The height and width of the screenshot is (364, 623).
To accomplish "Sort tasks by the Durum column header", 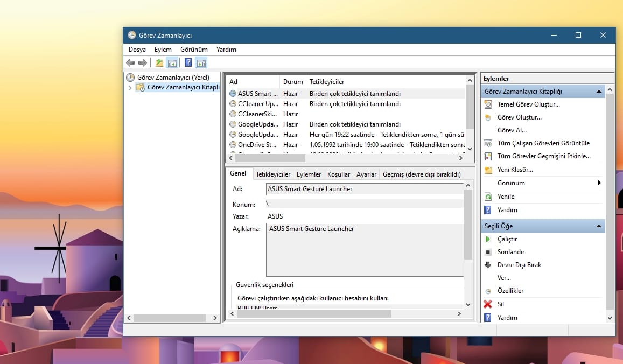I will click(293, 82).
